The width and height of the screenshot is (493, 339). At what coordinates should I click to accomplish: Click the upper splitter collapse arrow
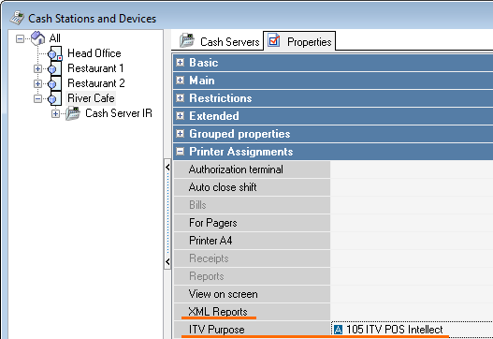coord(167,167)
